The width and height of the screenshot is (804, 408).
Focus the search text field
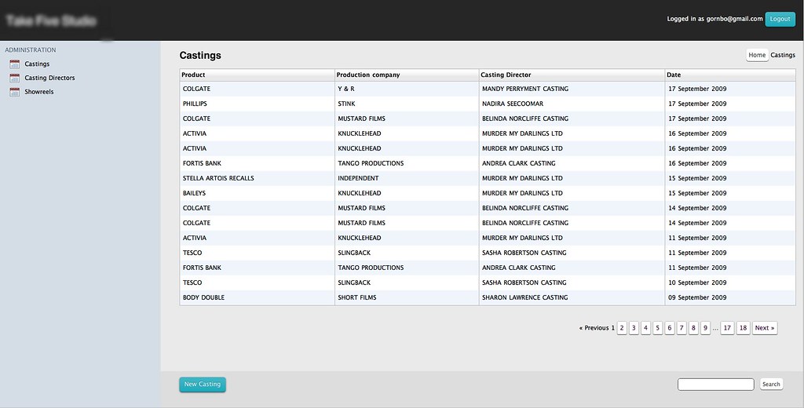[716, 384]
